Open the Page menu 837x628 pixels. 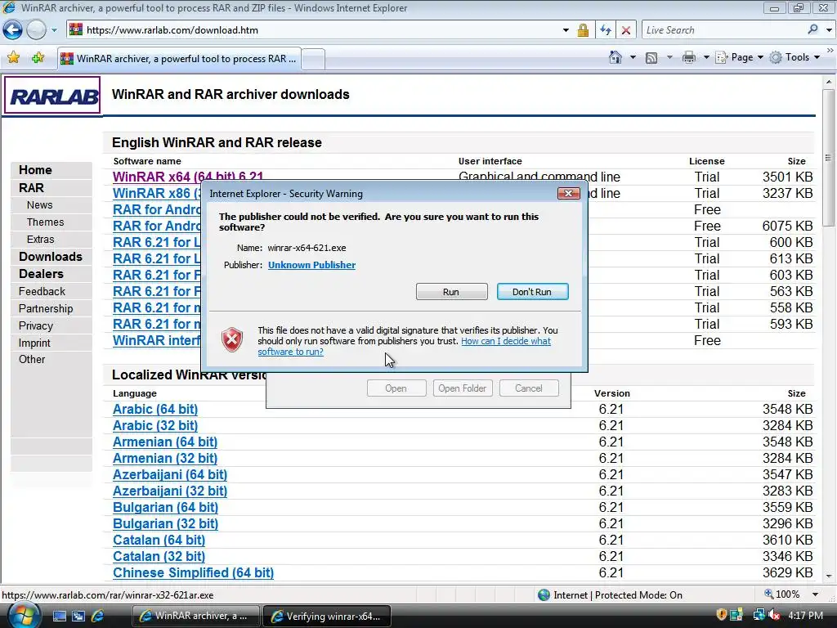pyautogui.click(x=739, y=57)
